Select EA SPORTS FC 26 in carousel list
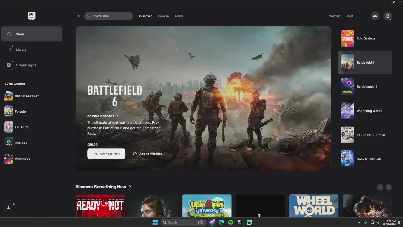Screen dimensions: 403x227 tap(365, 135)
